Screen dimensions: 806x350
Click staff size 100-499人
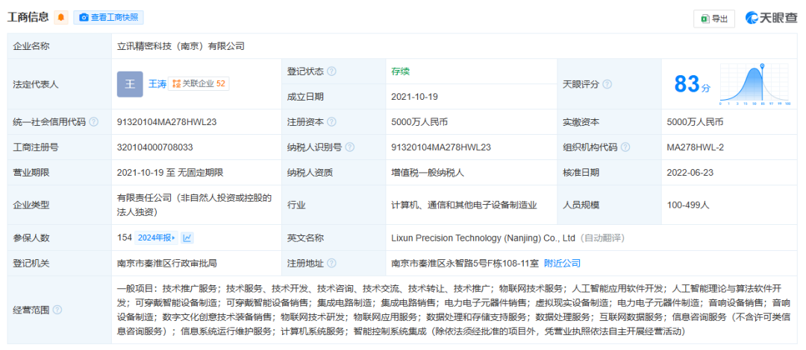coord(688,205)
